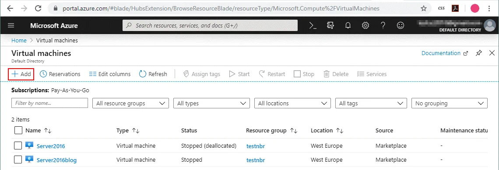Open the browser profile pink avatar
Image resolution: width=499 pixels, height=170 pixels.
click(x=475, y=9)
